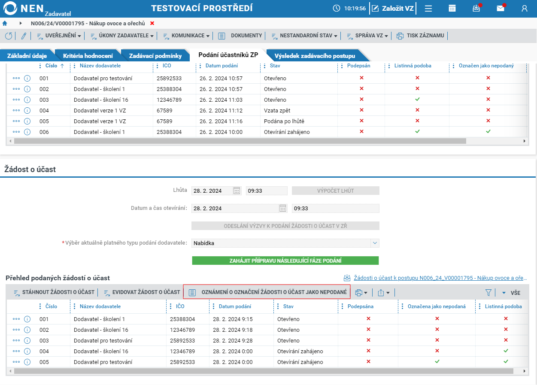Expand the SPRÁVA VZ menu

pyautogui.click(x=367, y=36)
